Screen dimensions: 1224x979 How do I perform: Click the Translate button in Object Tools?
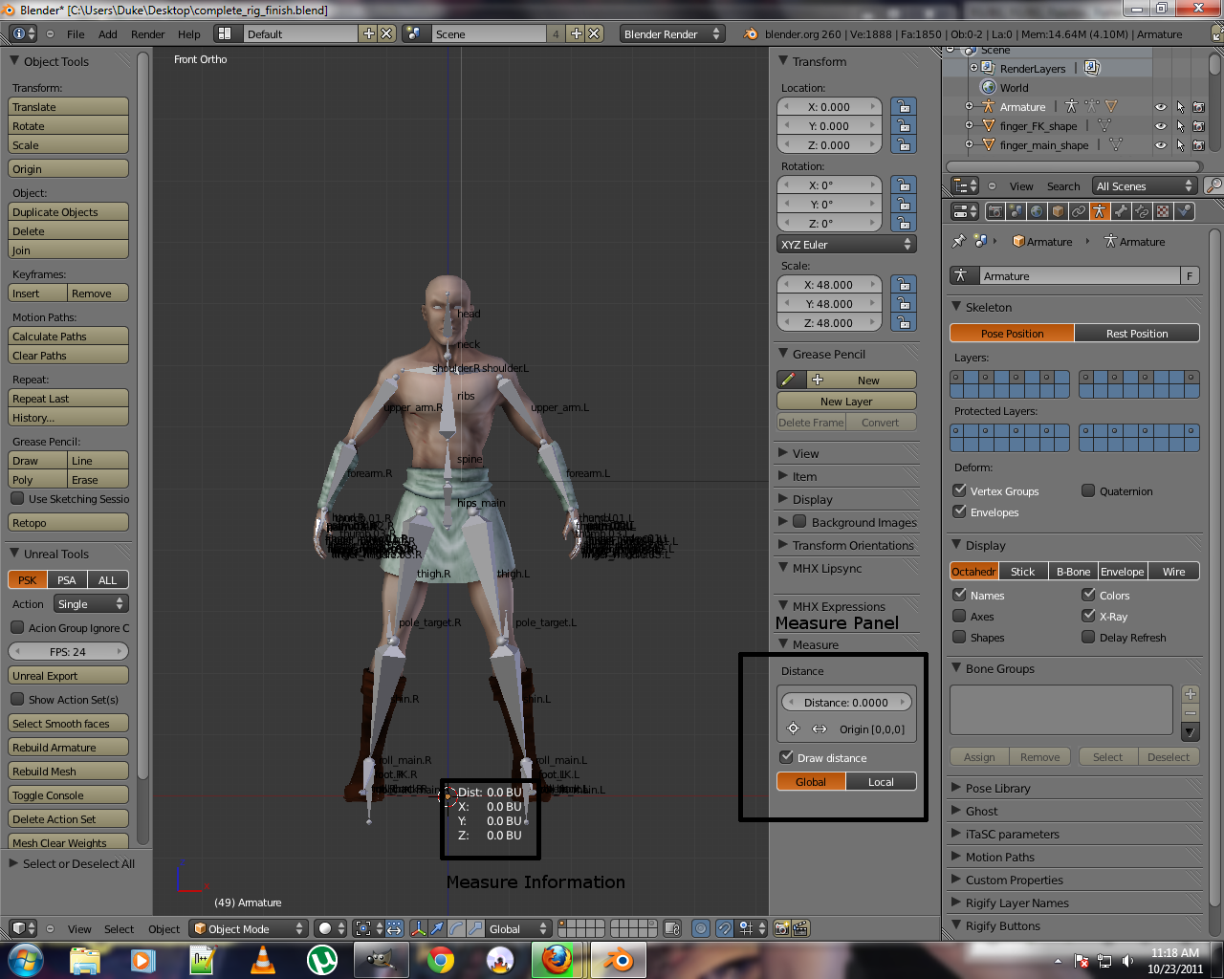click(x=69, y=107)
